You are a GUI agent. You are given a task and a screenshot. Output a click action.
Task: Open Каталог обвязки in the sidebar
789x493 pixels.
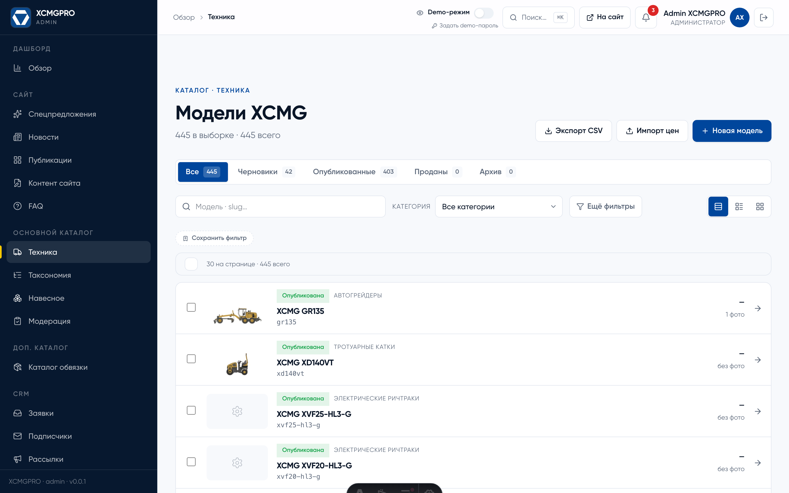tap(79, 367)
